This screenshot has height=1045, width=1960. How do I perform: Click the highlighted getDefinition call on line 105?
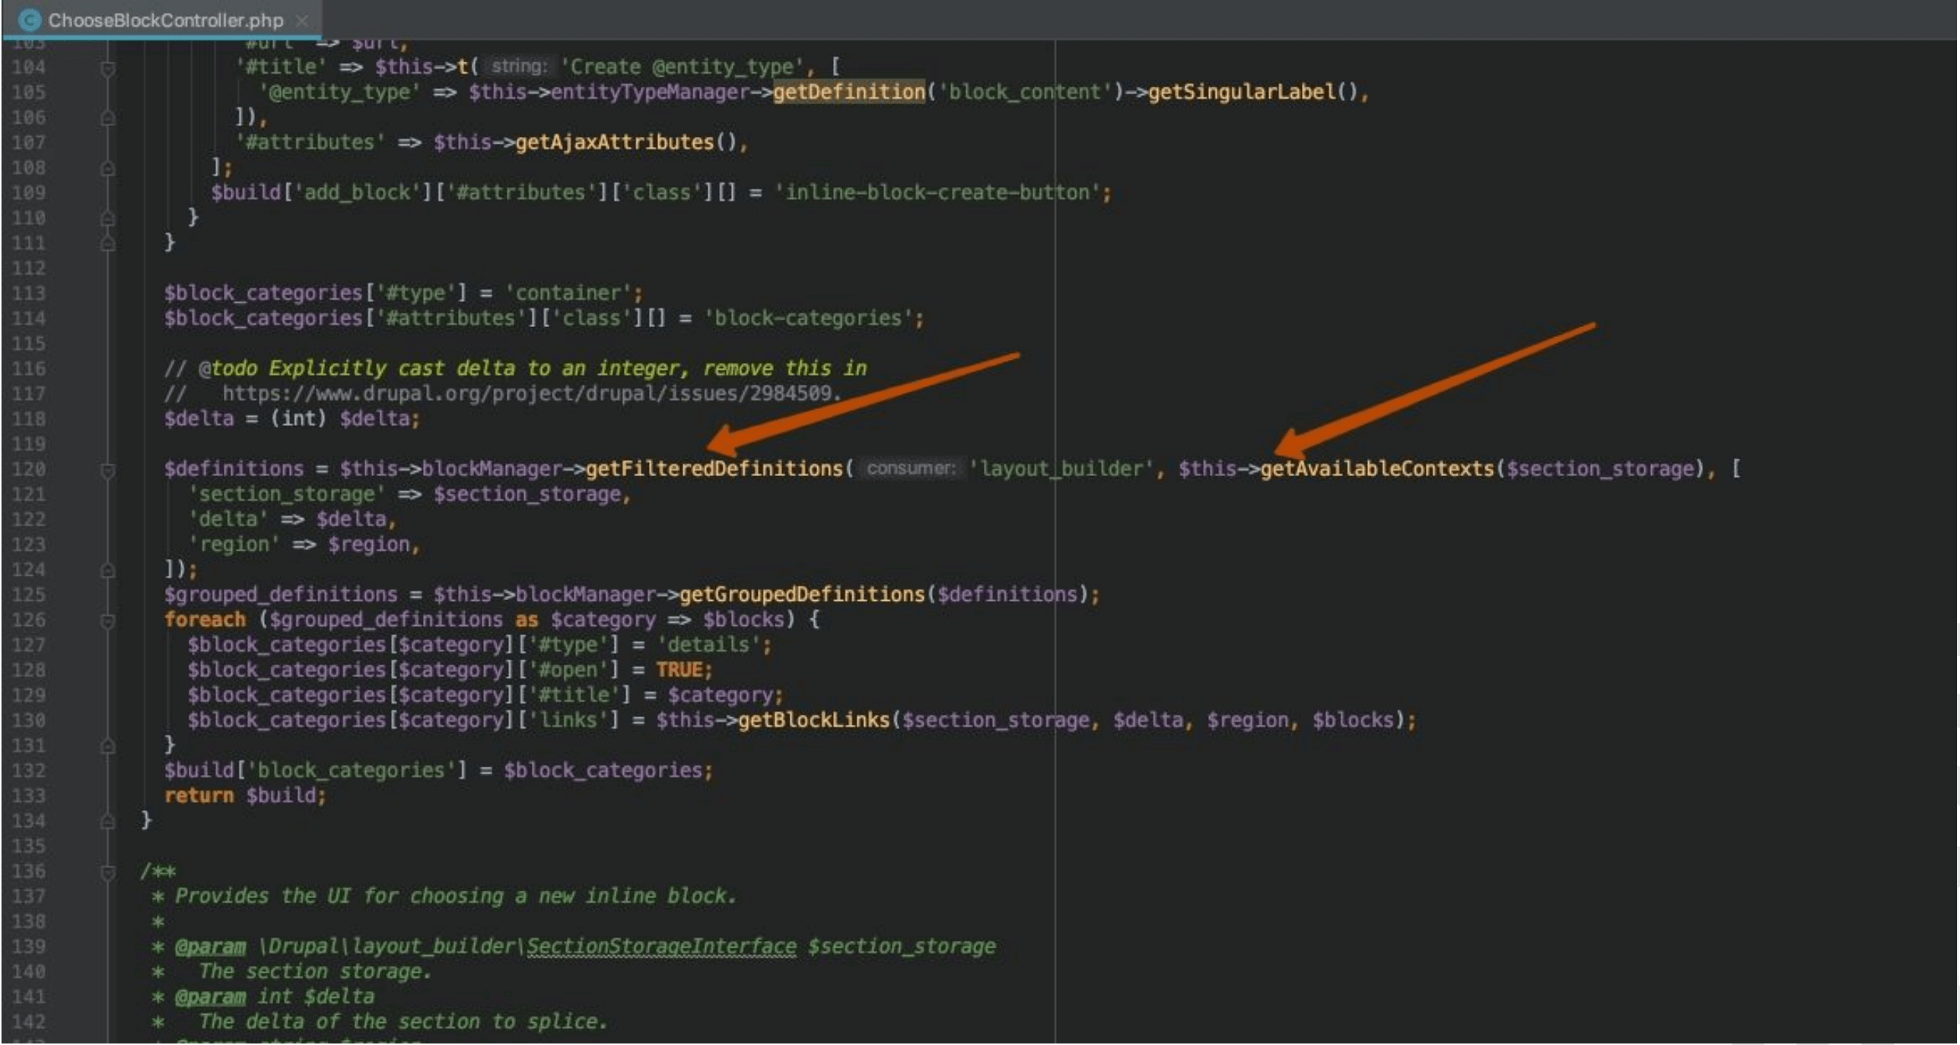[x=850, y=92]
